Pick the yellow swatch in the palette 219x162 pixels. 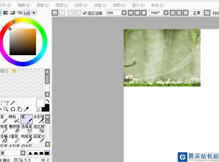[x=14, y=71]
